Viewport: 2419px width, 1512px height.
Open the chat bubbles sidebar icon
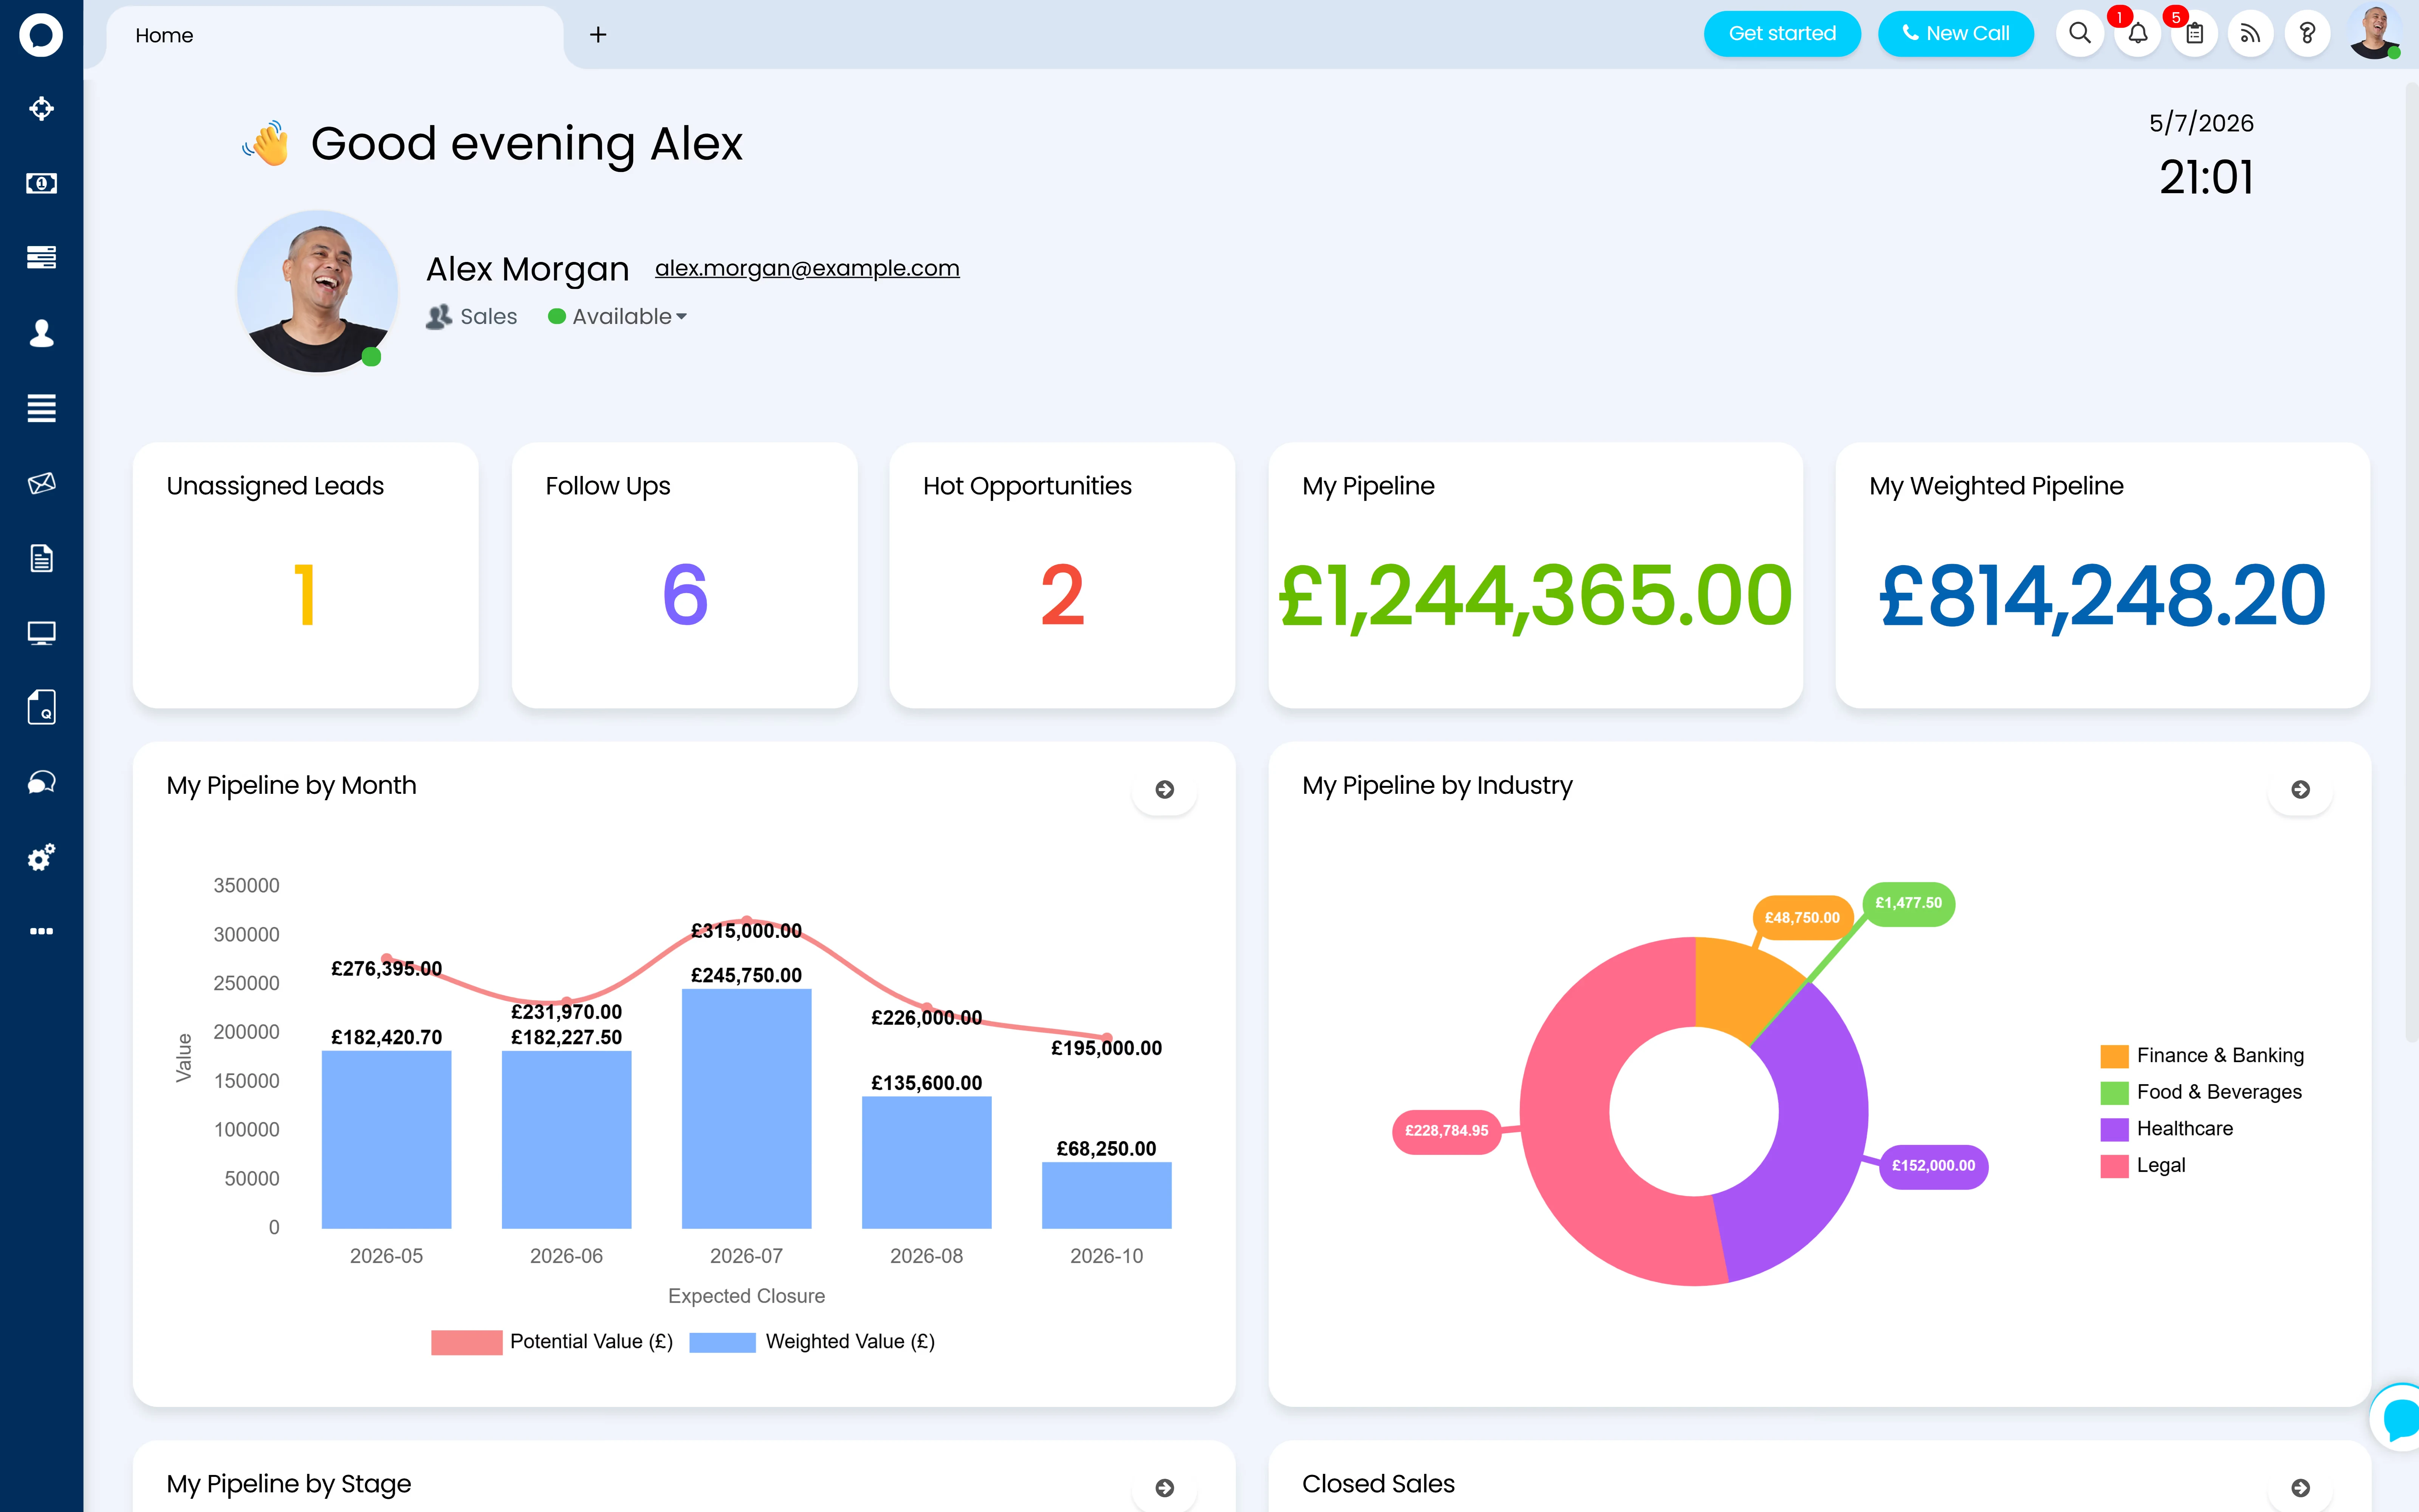41,782
